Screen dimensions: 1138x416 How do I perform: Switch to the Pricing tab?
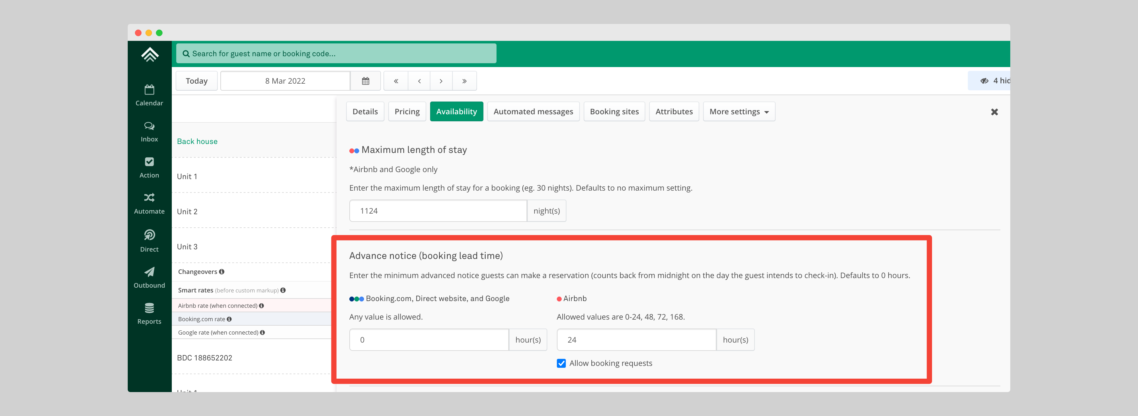click(407, 112)
